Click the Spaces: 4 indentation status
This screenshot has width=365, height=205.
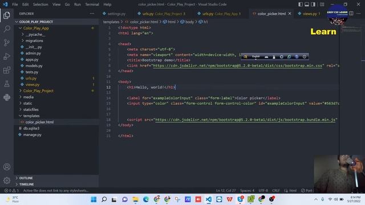(247, 190)
